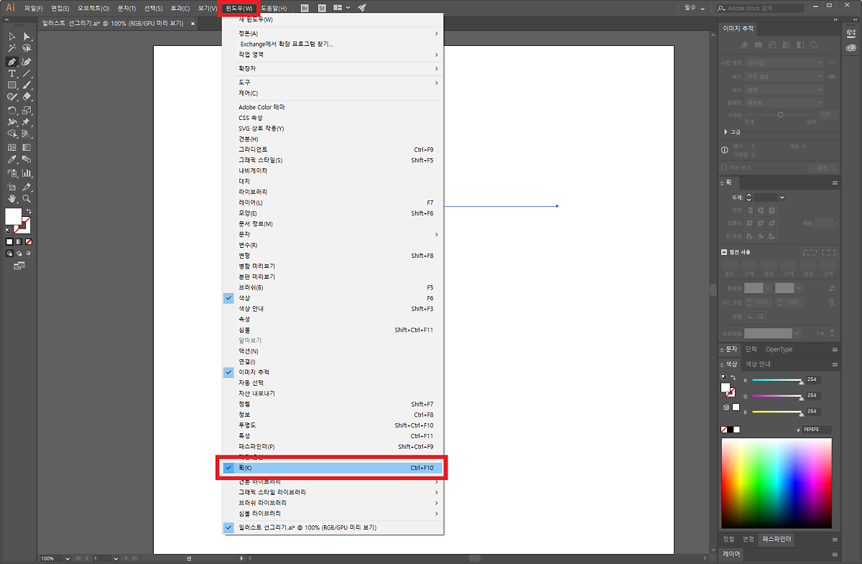This screenshot has height=564, width=862.
Task: Click the Rotate tool
Action: pos(12,111)
